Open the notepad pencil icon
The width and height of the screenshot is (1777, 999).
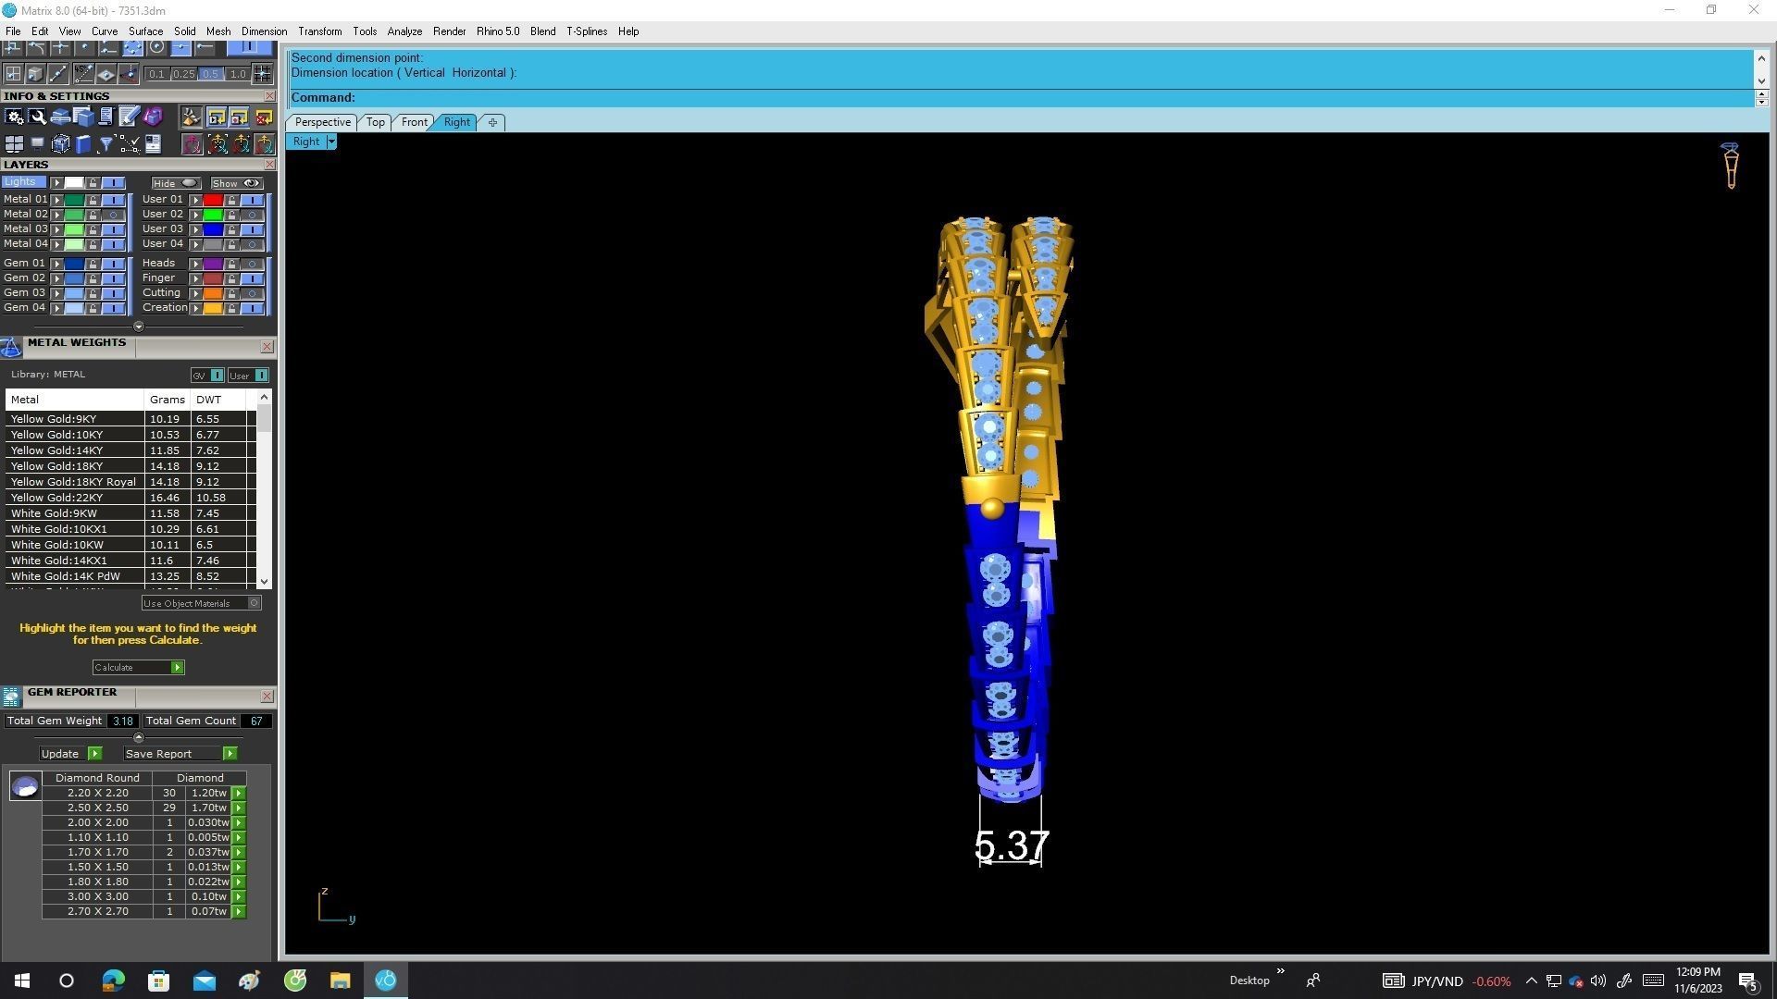pos(129,117)
